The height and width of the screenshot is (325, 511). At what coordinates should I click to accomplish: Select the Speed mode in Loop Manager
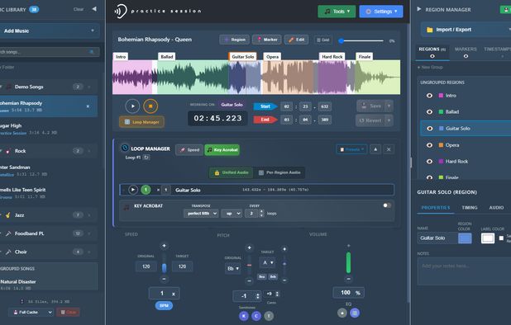tap(189, 150)
